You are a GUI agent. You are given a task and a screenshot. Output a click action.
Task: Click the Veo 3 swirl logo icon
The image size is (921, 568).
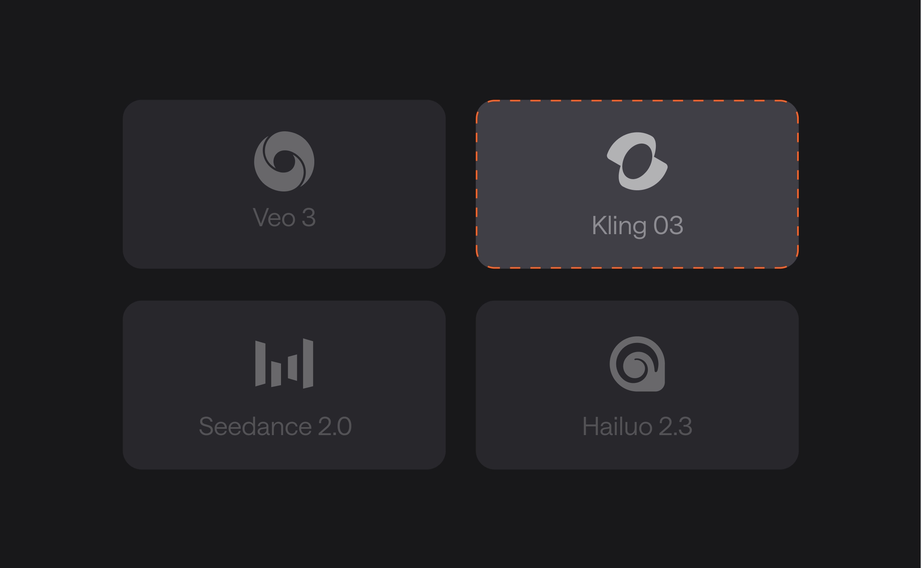click(x=284, y=161)
